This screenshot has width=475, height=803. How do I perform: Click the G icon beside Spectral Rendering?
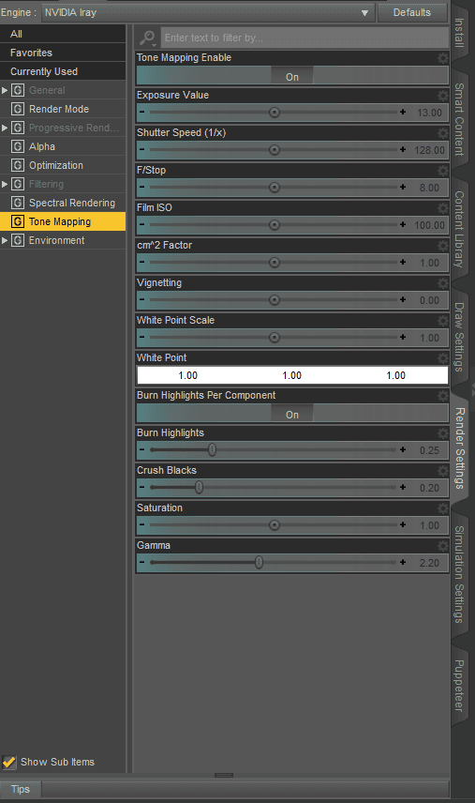(18, 203)
